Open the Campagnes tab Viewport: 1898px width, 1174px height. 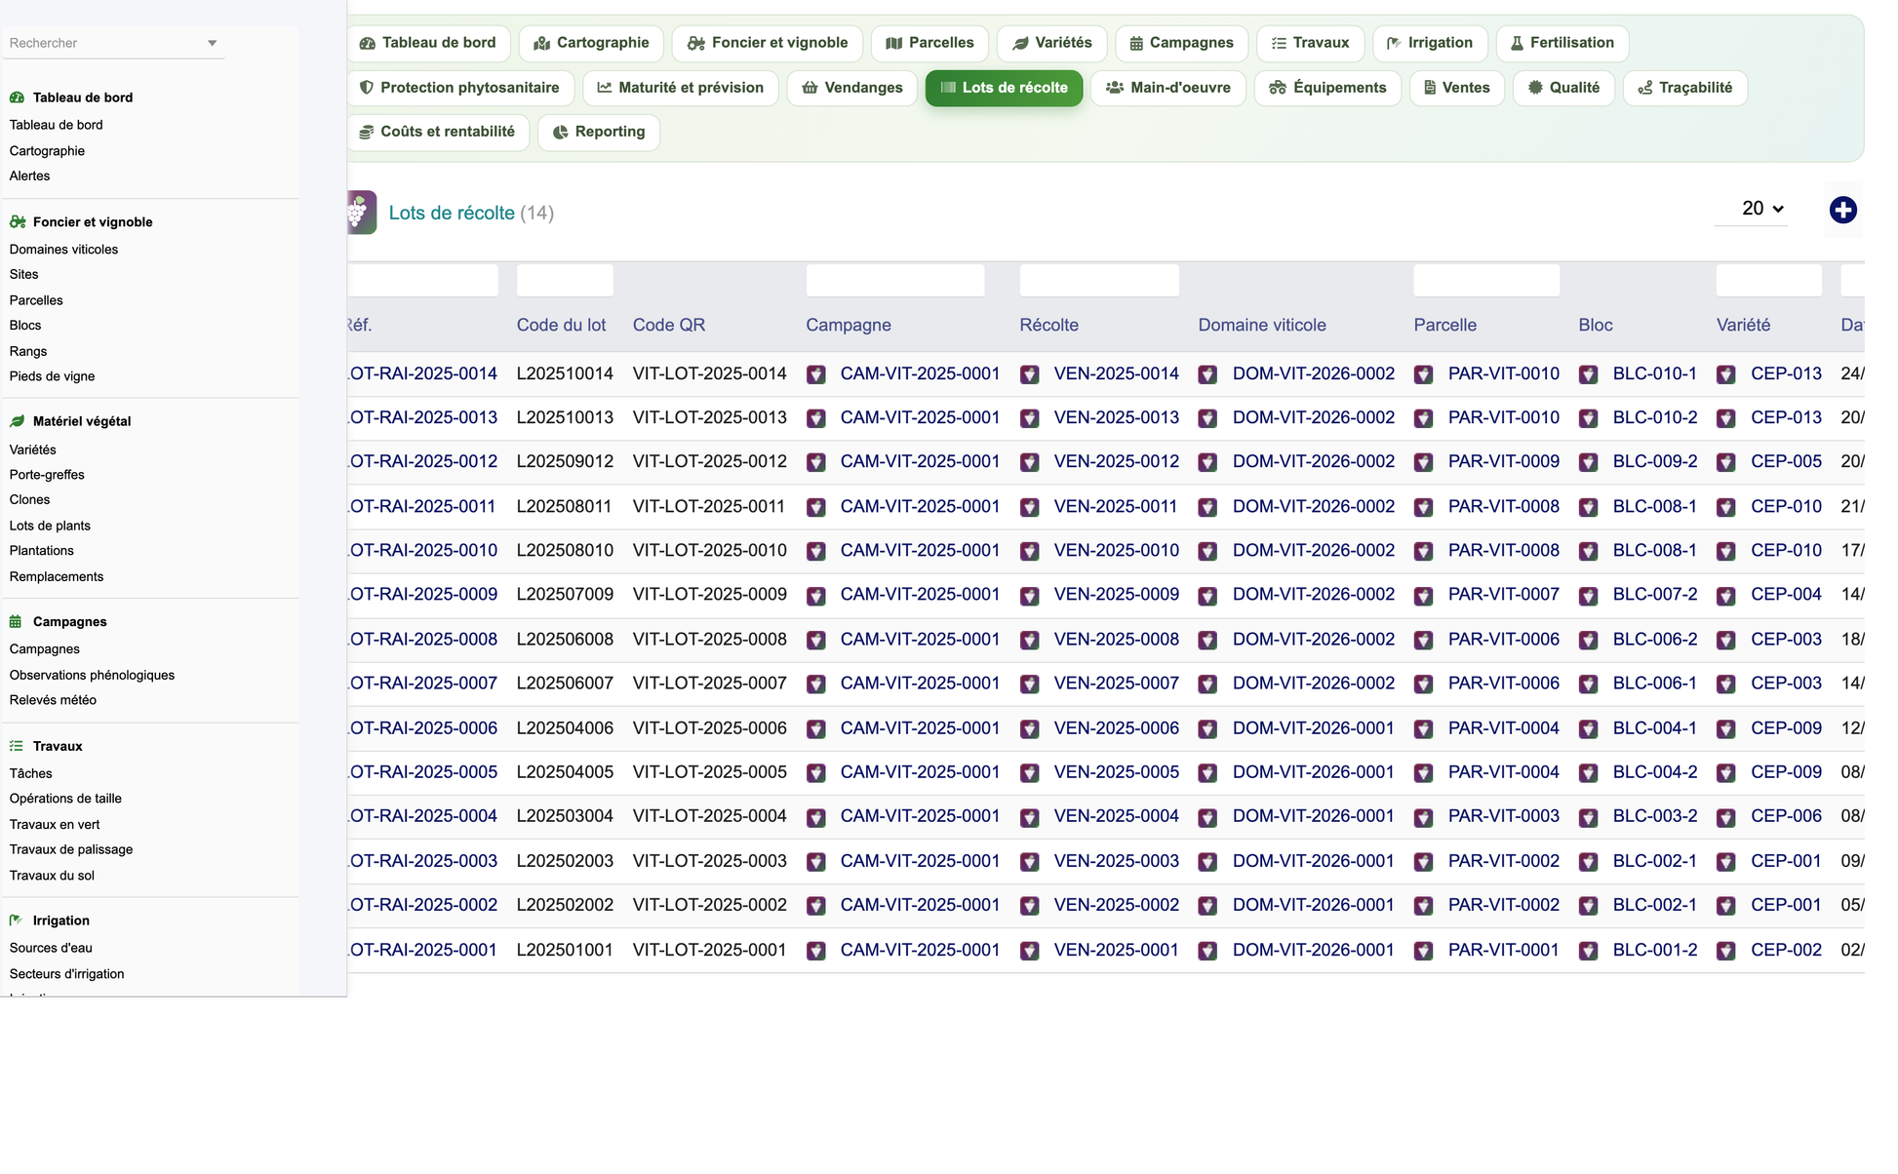point(1181,43)
